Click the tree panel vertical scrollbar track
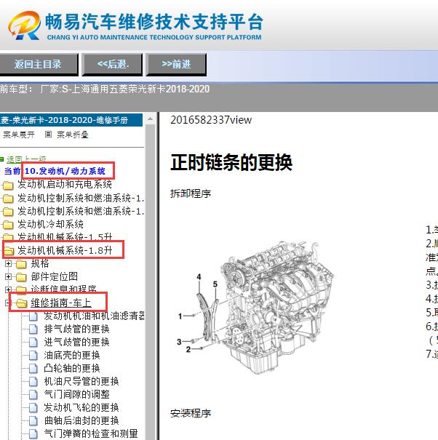 pos(150,281)
